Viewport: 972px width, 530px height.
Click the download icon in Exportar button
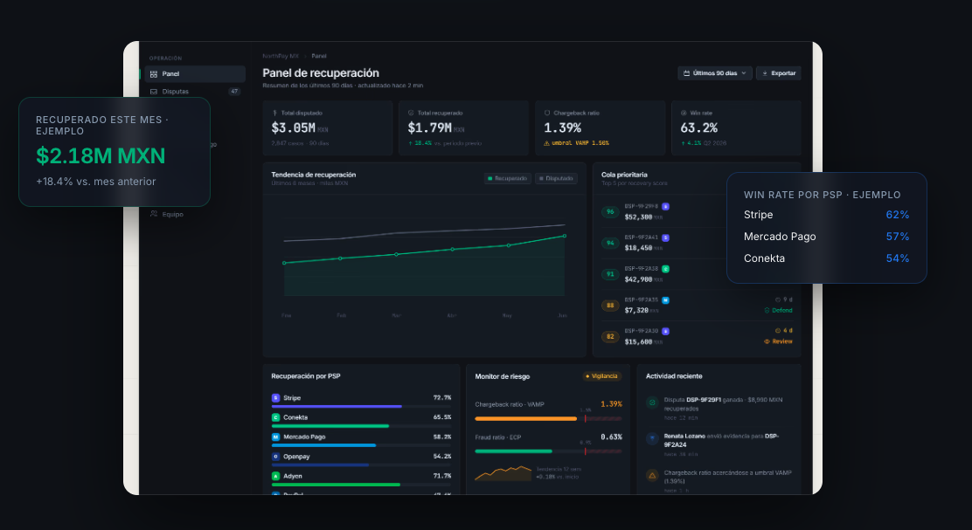[x=765, y=73]
